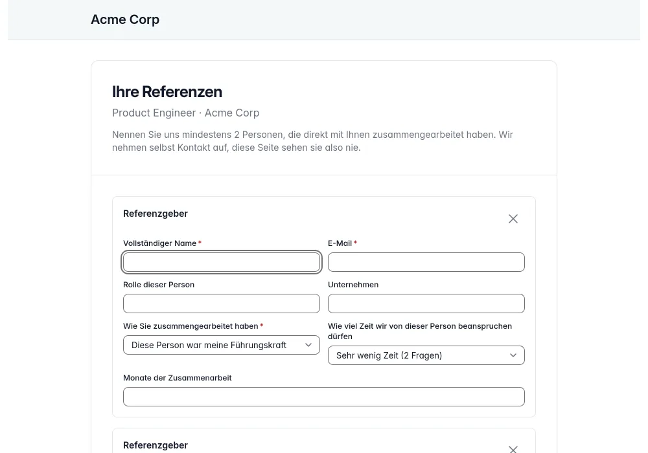The image size is (648, 453).
Task: Open the 'Wie Sie zusammengearbeitet haben' dropdown
Action: [222, 345]
